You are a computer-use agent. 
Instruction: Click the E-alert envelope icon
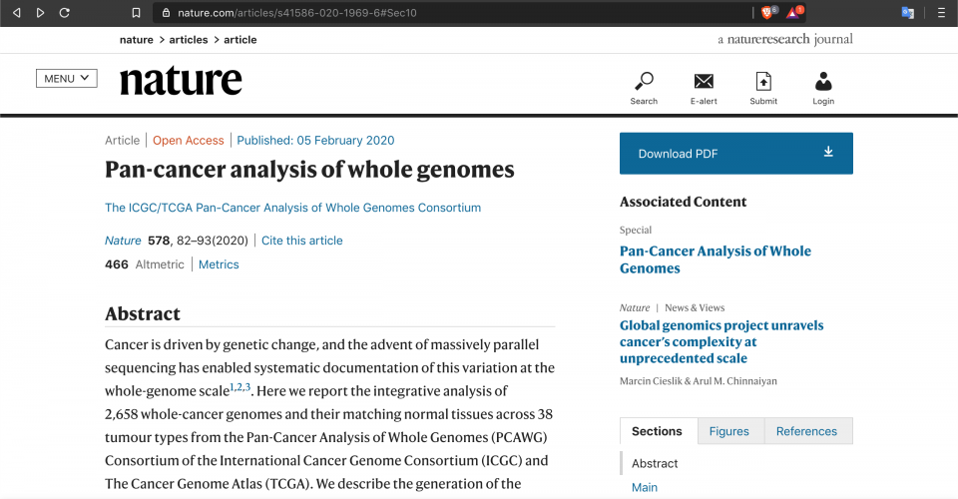coord(704,82)
